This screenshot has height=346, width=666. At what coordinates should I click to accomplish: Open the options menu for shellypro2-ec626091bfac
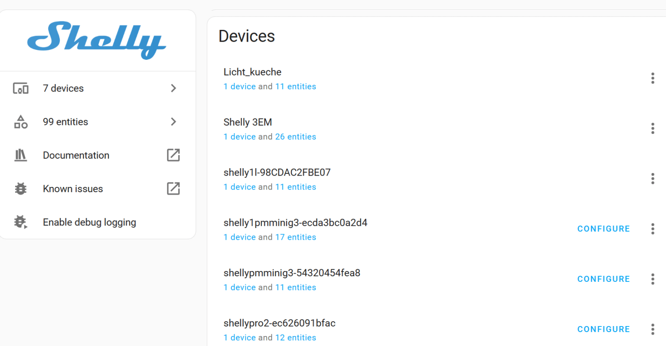[x=653, y=329]
